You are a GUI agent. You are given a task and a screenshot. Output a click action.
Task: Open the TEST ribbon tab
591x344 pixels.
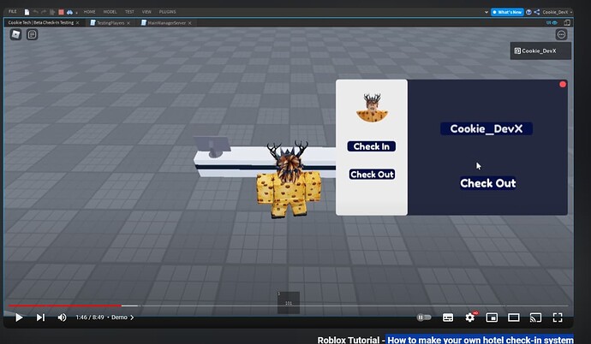(x=129, y=12)
